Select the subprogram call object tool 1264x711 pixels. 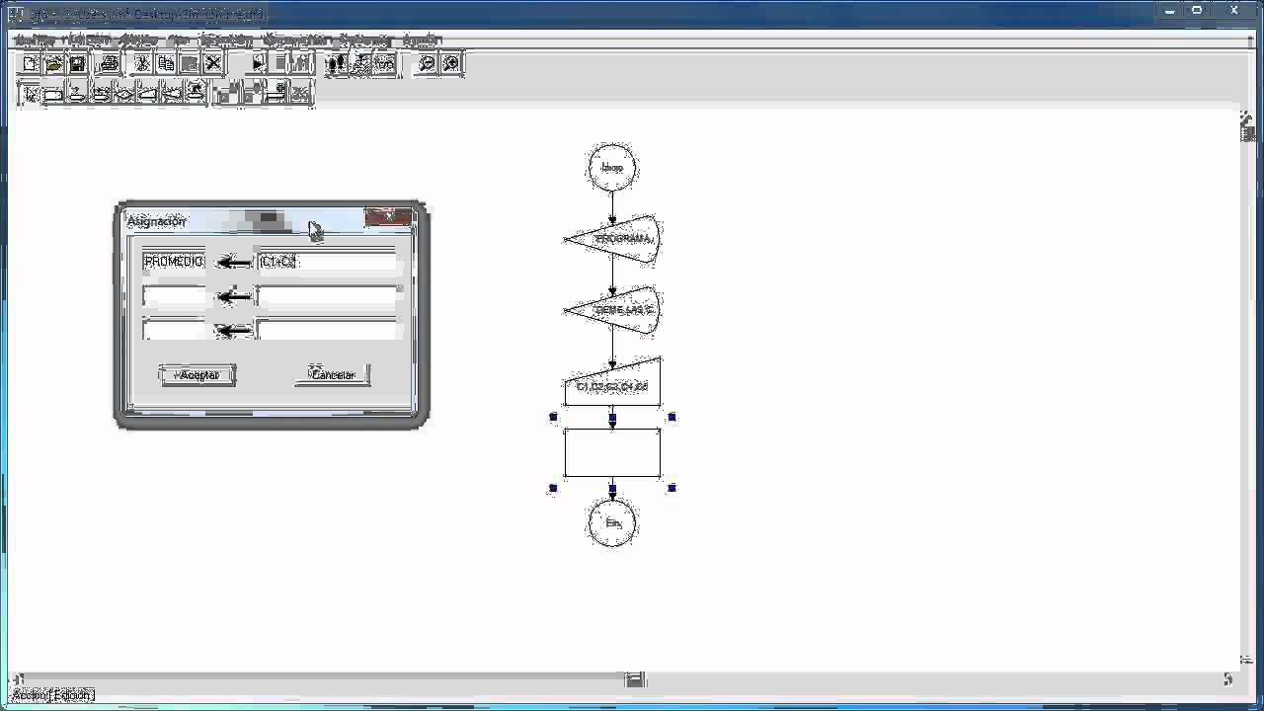[x=196, y=94]
